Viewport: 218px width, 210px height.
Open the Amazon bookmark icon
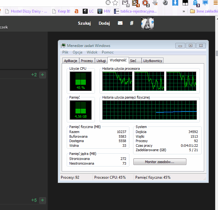click(x=76, y=11)
